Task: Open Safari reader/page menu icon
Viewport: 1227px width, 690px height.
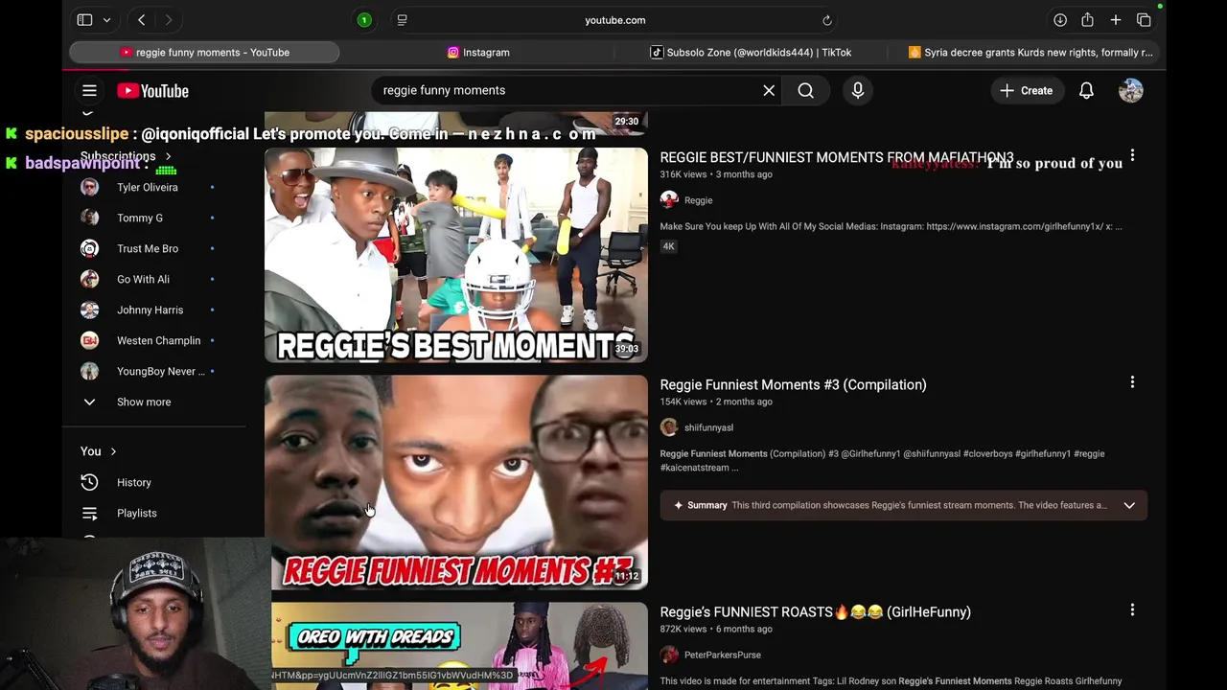Action: pos(402,19)
